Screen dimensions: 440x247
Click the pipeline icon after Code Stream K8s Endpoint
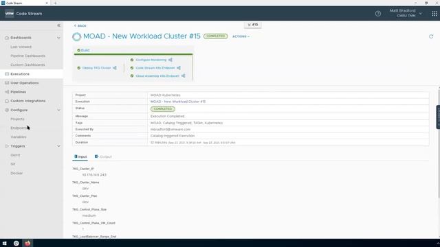(179, 68)
